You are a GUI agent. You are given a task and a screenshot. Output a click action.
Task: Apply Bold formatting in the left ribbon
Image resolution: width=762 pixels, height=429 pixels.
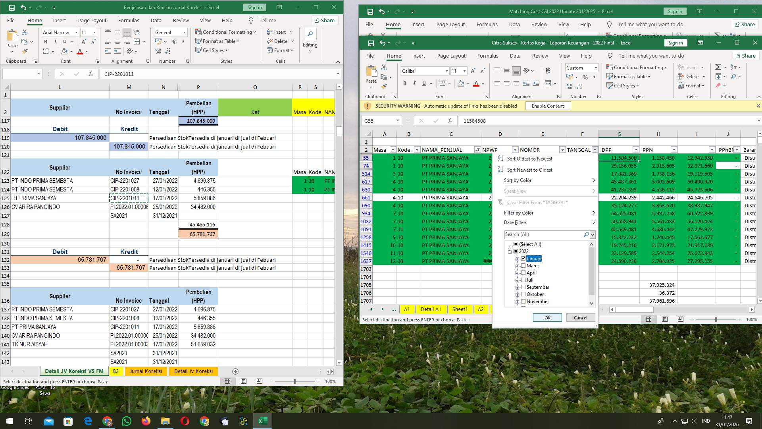(x=46, y=41)
